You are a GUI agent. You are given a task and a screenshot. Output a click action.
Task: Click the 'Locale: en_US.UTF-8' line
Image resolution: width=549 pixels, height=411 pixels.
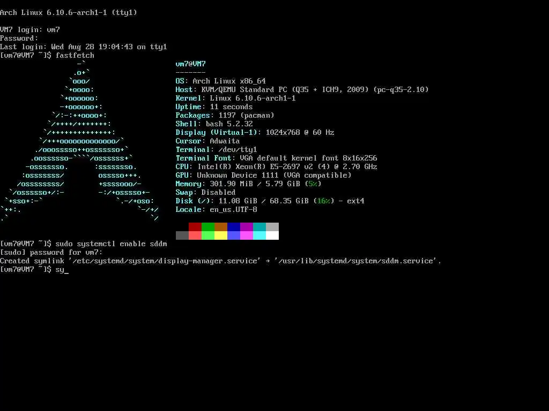coord(216,209)
